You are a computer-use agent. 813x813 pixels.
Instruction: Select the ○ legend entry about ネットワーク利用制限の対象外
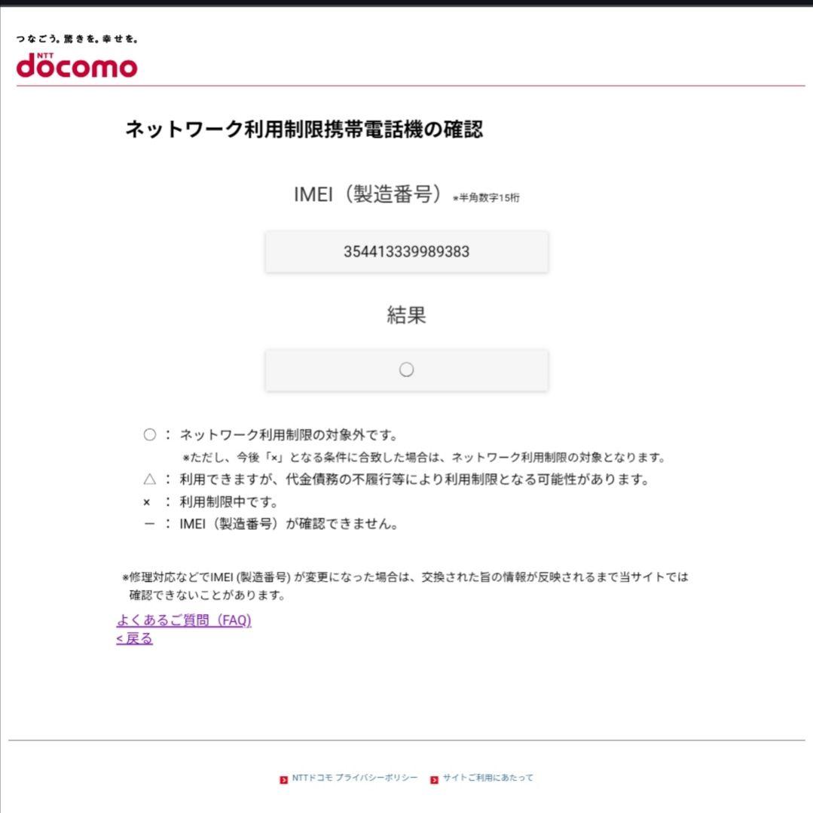pos(289,434)
